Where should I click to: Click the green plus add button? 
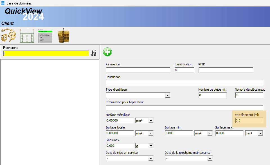click(x=107, y=52)
